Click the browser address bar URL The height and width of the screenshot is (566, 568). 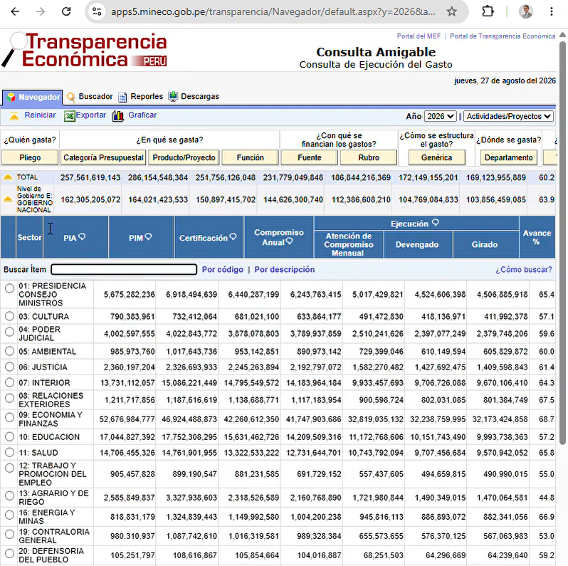point(273,11)
